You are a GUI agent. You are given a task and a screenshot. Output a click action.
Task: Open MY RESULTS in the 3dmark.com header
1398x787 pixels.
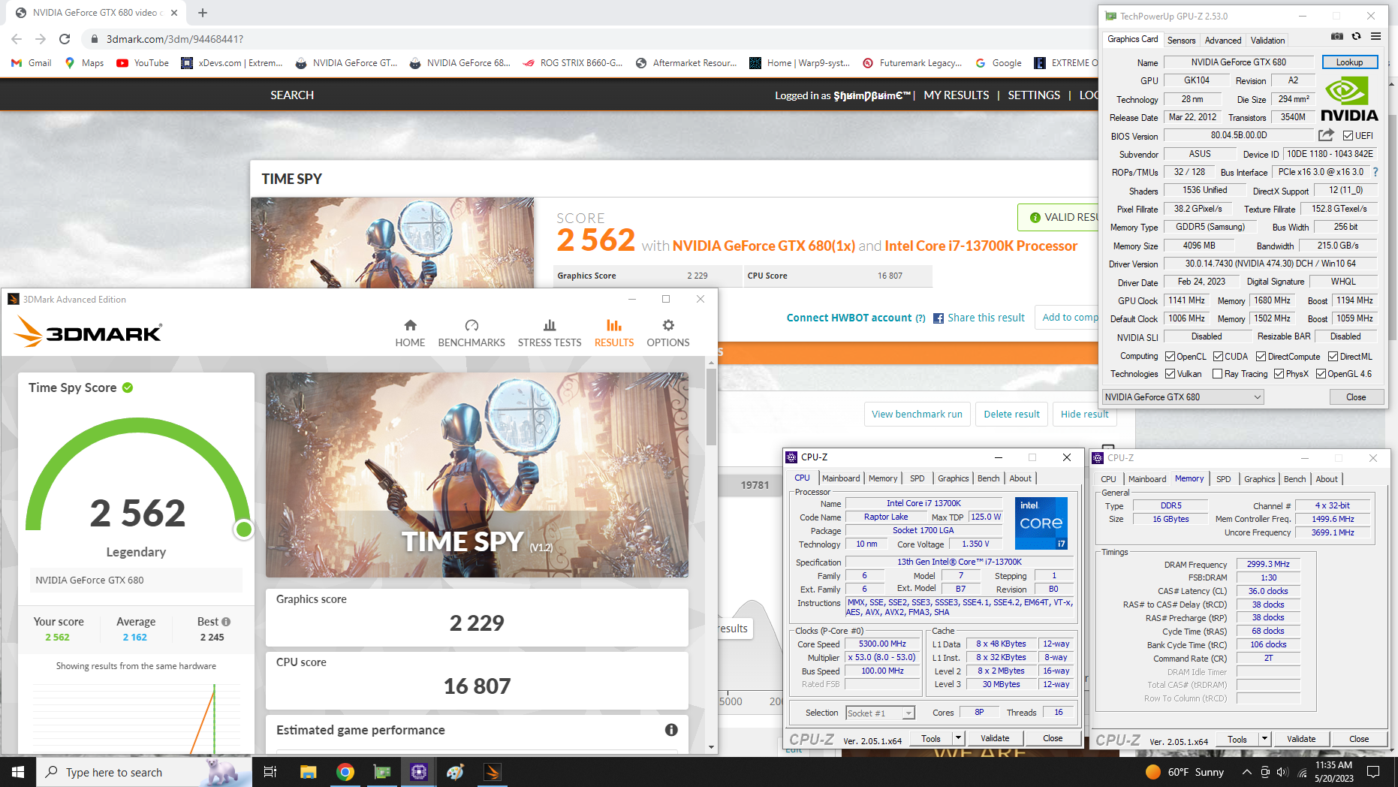point(956,95)
